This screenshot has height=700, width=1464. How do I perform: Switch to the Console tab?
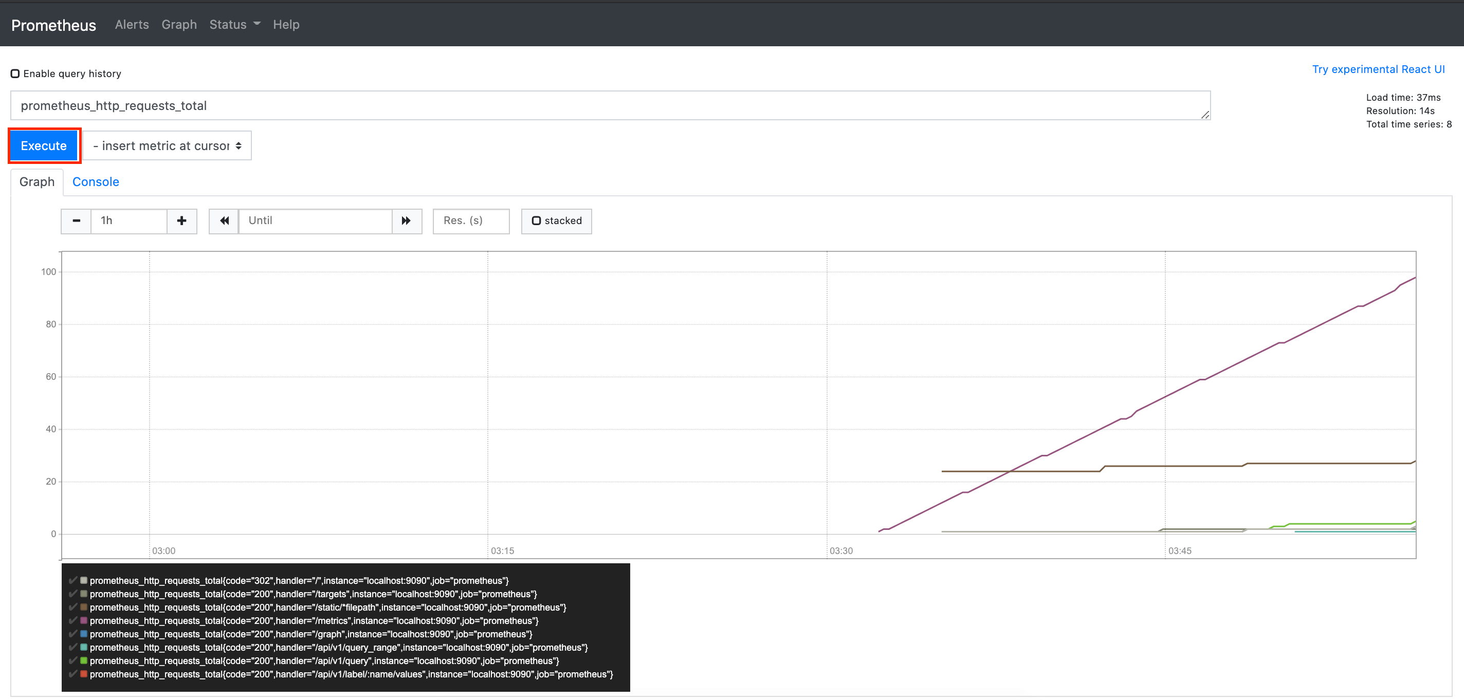(96, 182)
